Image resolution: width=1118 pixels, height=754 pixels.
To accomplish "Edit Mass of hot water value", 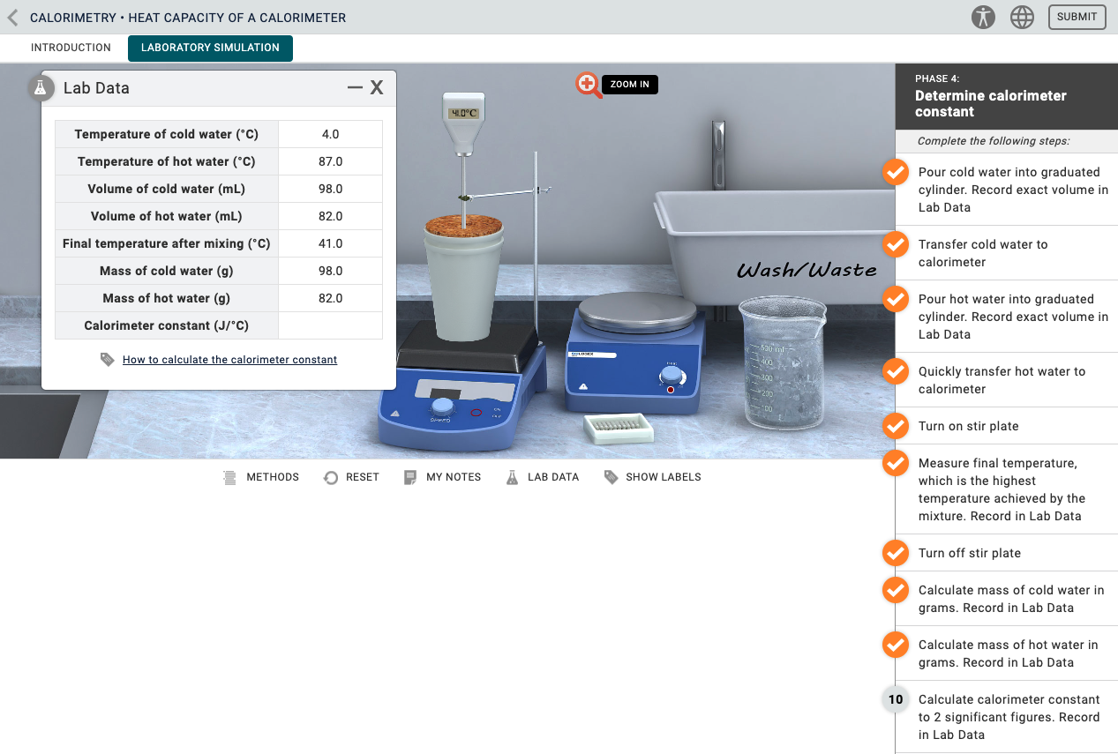I will 330,298.
